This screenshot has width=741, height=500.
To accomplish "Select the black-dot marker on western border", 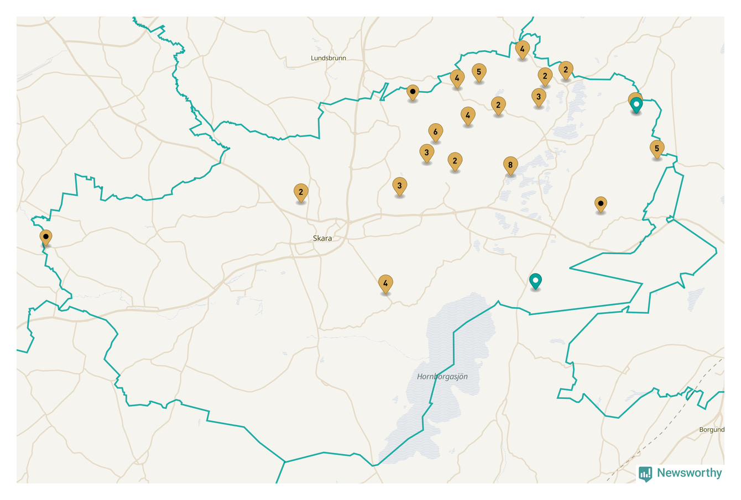I will [x=46, y=238].
